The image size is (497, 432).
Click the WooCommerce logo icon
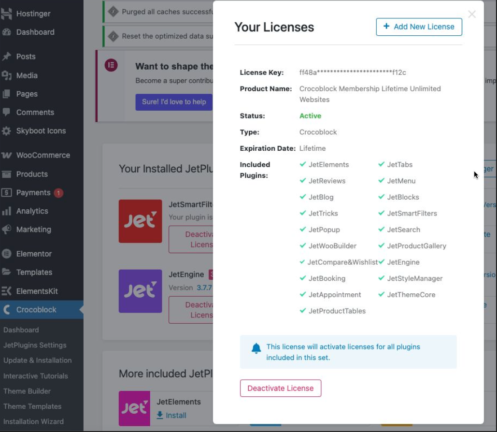pos(6,156)
